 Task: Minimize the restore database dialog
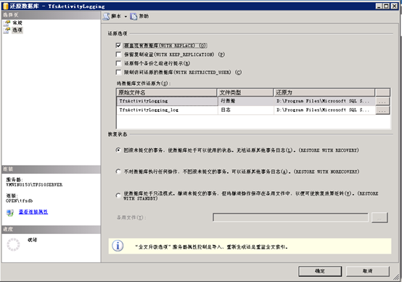(x=380, y=6)
